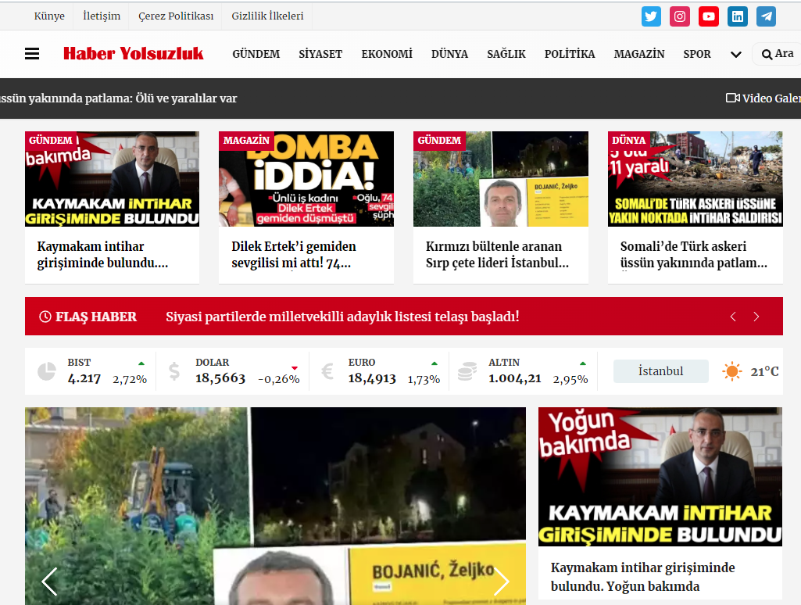Open headline 'Kırmızı bültenle aranan Sırp çete lideri'
The image size is (801, 605).
pos(497,255)
